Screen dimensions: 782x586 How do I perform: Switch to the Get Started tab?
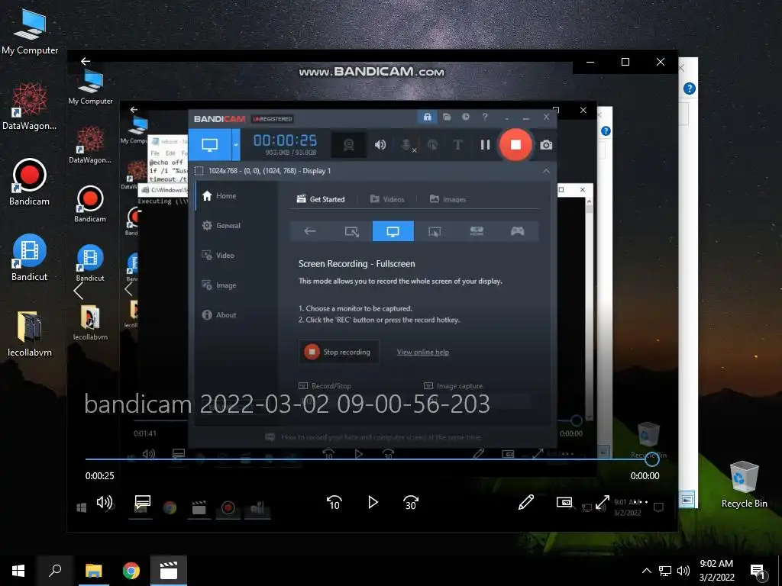tap(321, 199)
